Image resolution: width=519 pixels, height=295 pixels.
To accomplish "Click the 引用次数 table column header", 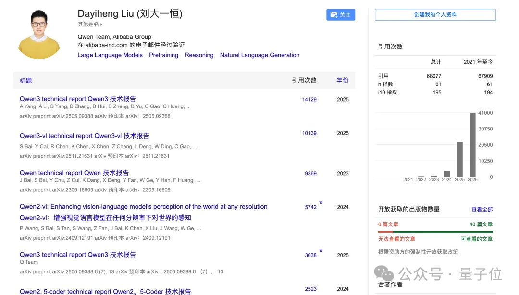I will click(304, 80).
